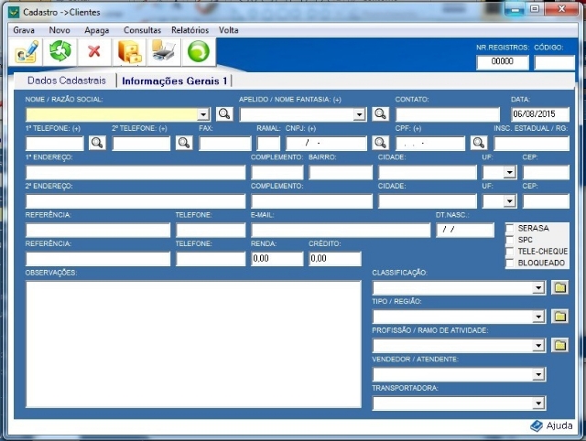Click the search icon beside CNPJ field
The width and height of the screenshot is (586, 441).
tap(380, 143)
